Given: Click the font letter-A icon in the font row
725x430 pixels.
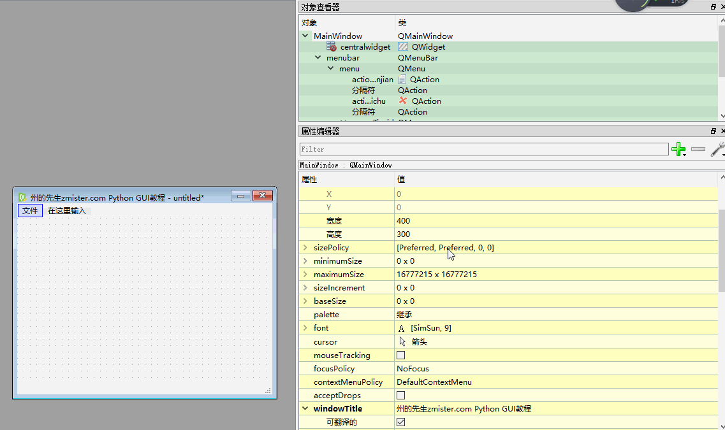Looking at the screenshot, I should point(402,327).
